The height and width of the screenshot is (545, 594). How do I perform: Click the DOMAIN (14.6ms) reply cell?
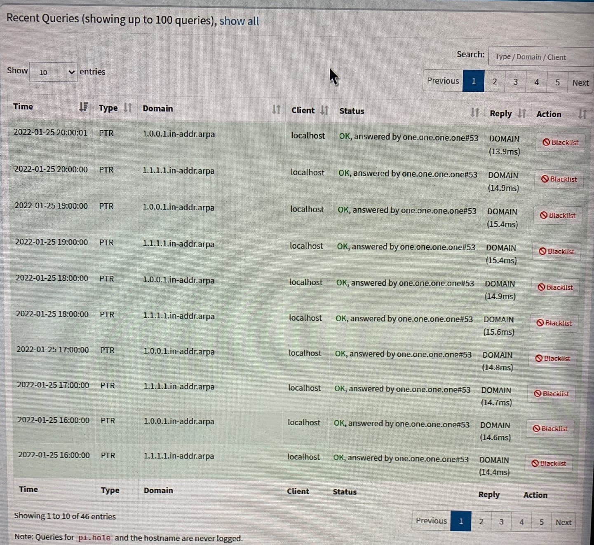tap(495, 431)
